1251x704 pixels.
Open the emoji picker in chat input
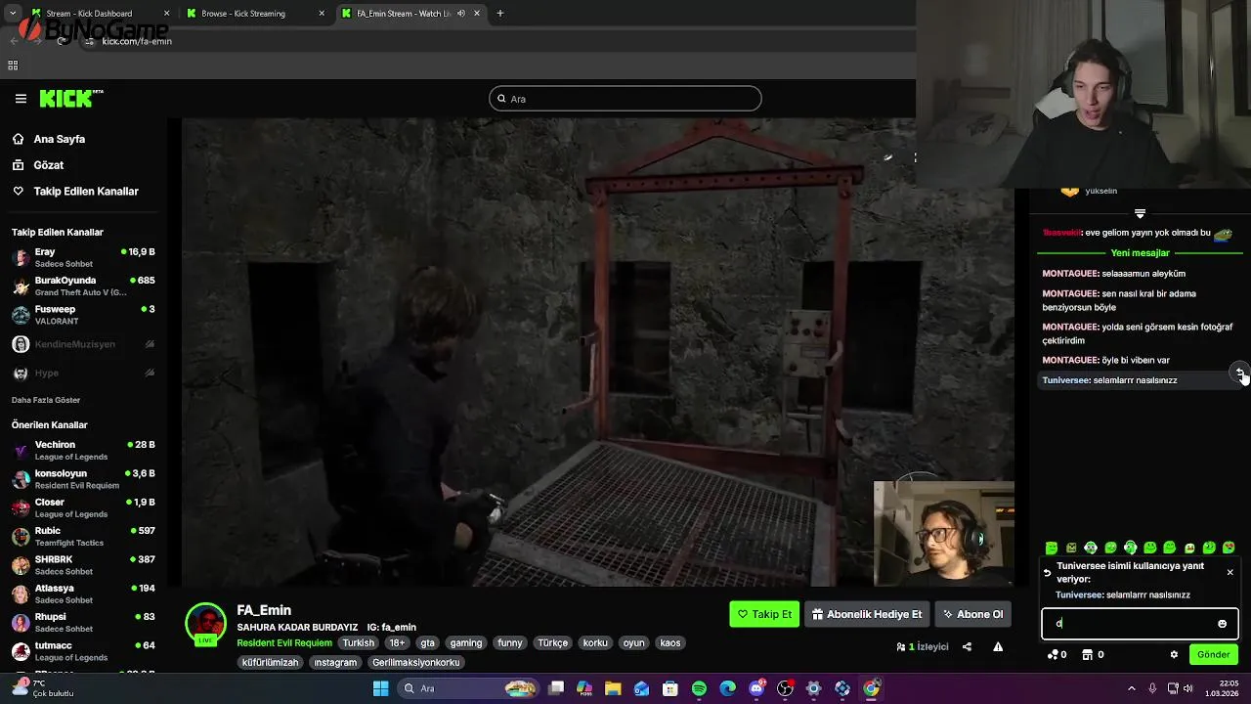tap(1222, 624)
